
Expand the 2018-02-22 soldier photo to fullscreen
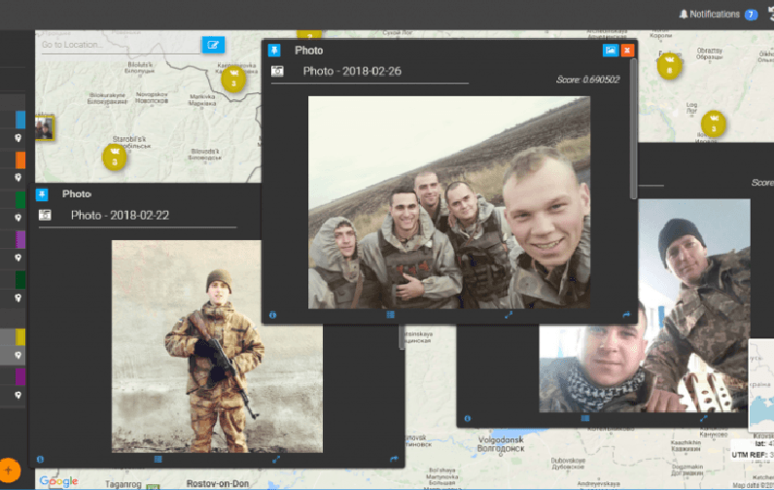276,459
